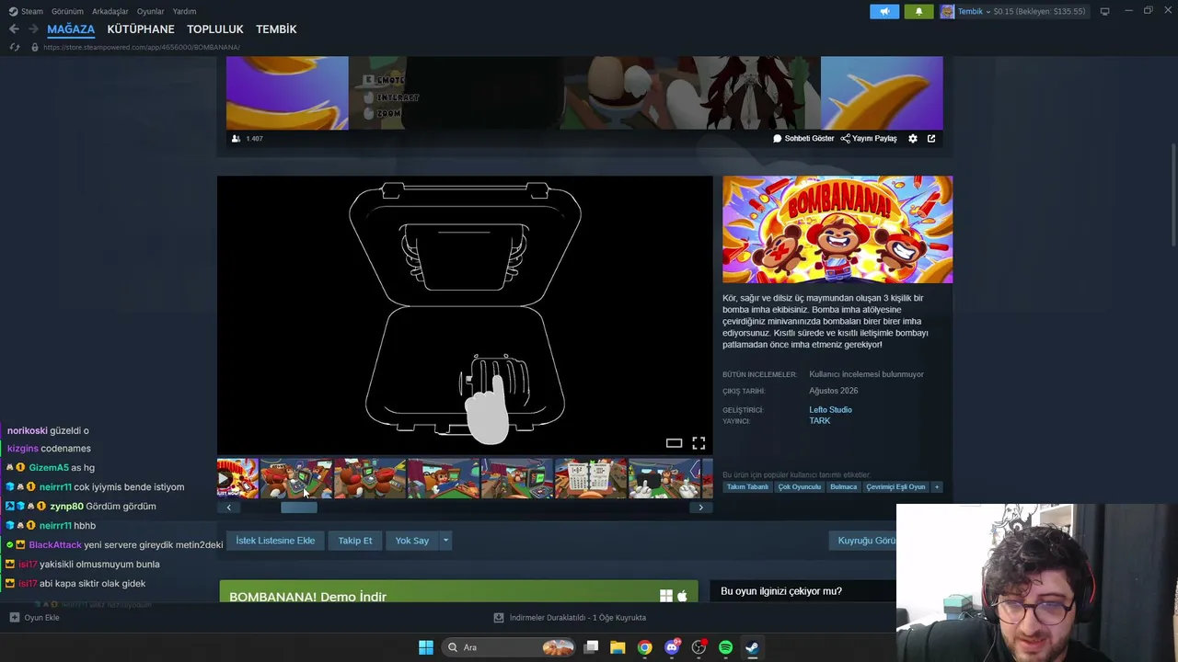The height and width of the screenshot is (662, 1178).
Task: Open the Lefto Studio developer link
Action: pyautogui.click(x=831, y=410)
